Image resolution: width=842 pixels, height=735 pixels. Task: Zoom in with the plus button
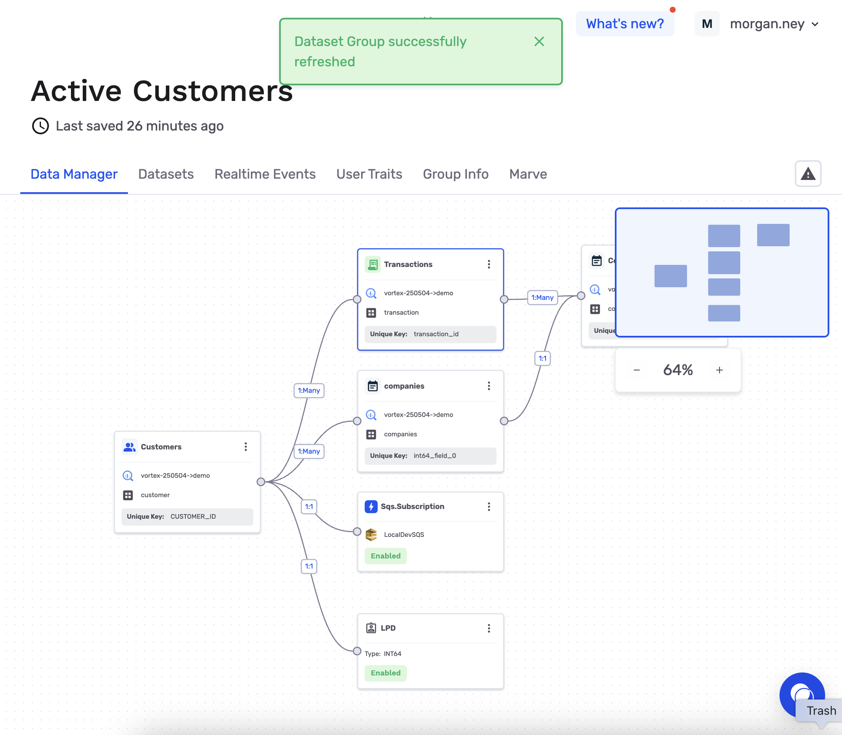pyautogui.click(x=720, y=370)
